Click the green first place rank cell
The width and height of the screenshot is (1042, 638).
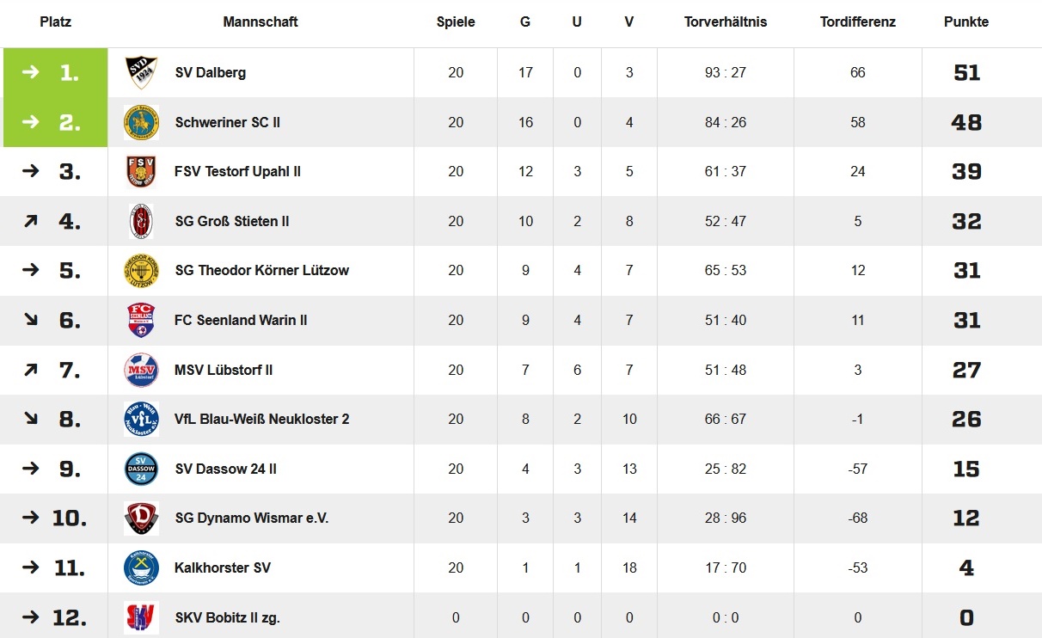56,72
